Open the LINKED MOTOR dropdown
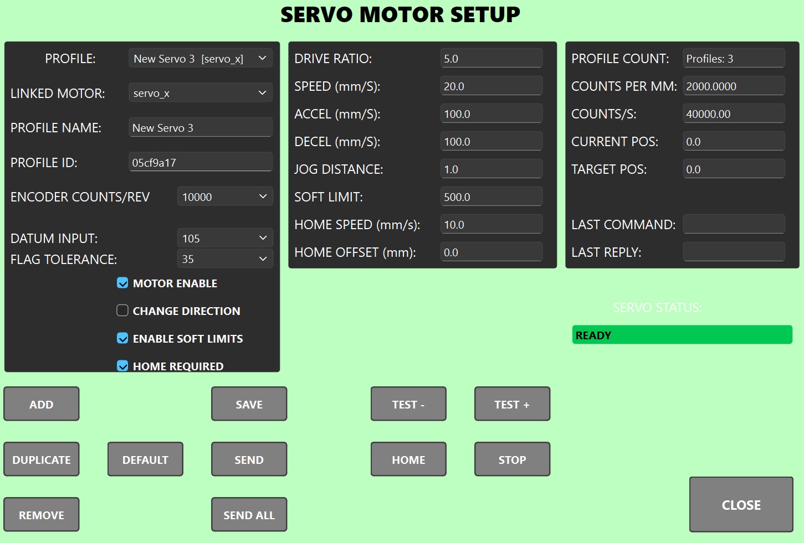This screenshot has height=543, width=804. click(x=201, y=93)
